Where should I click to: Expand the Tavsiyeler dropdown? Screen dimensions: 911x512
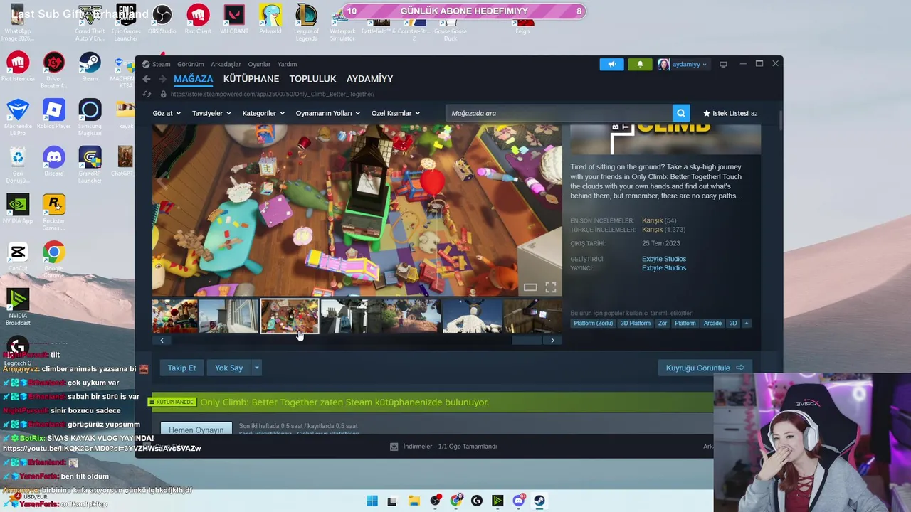[211, 113]
